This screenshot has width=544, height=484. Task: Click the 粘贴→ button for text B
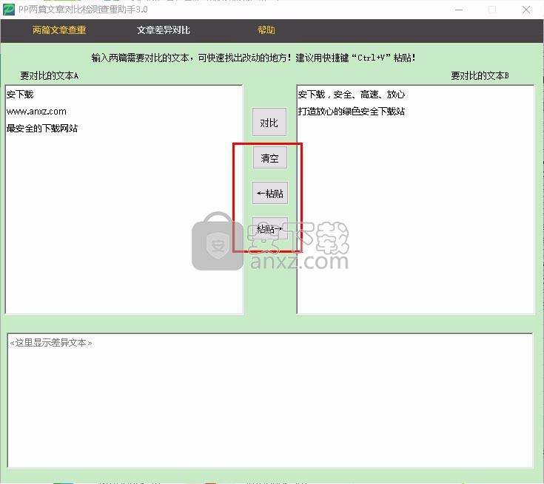coord(270,228)
